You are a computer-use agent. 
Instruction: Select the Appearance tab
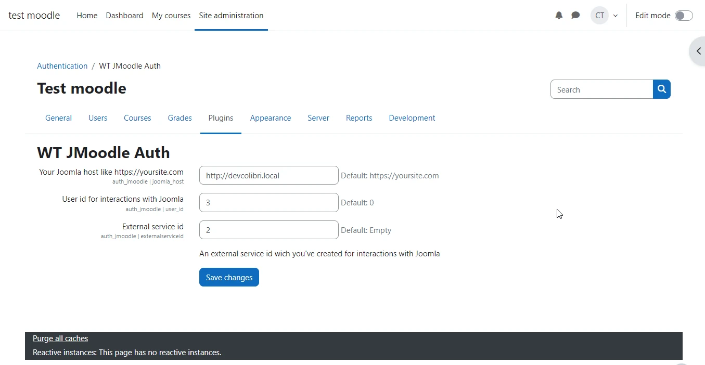(x=270, y=118)
